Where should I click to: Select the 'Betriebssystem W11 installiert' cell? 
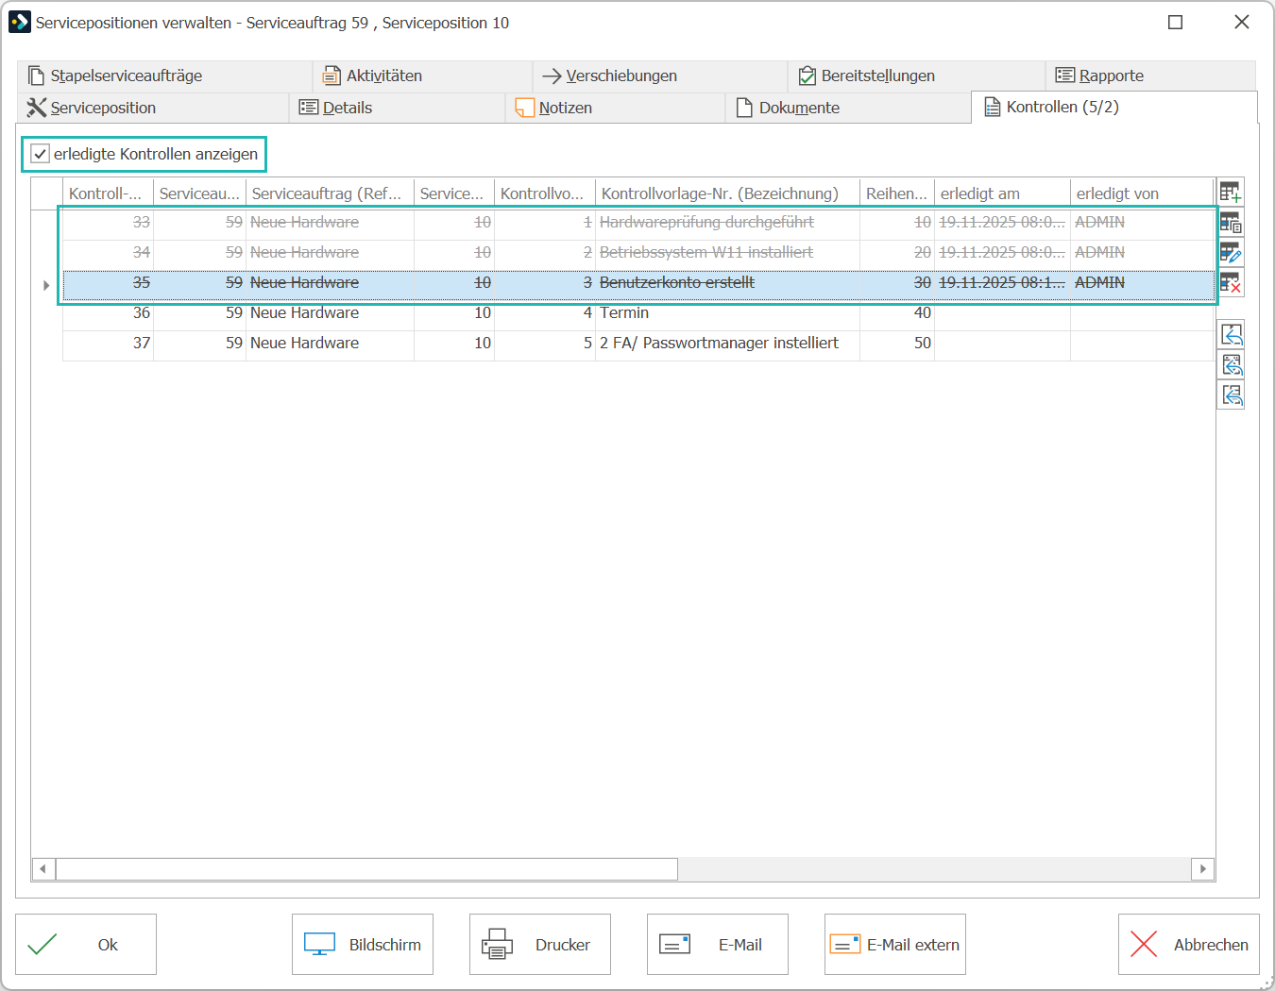pyautogui.click(x=727, y=253)
